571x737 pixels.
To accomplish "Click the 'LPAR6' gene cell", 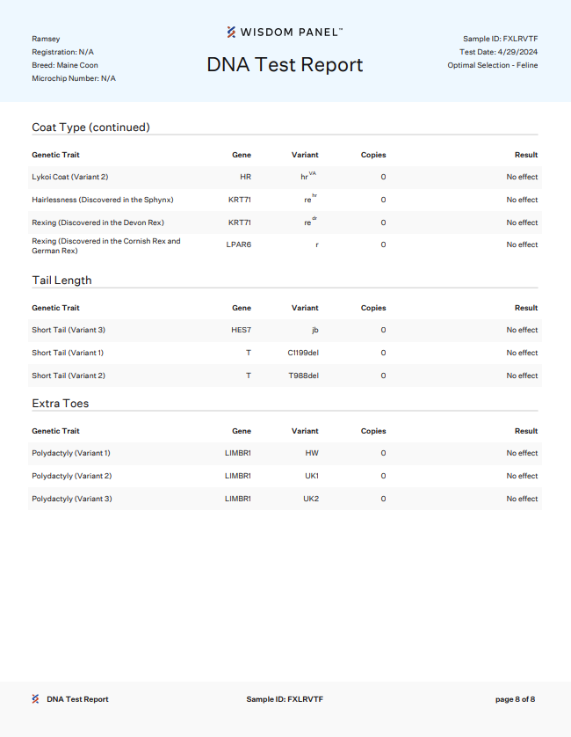I will [x=239, y=244].
